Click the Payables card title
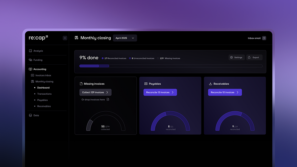The height and width of the screenshot is (167, 297). click(155, 84)
